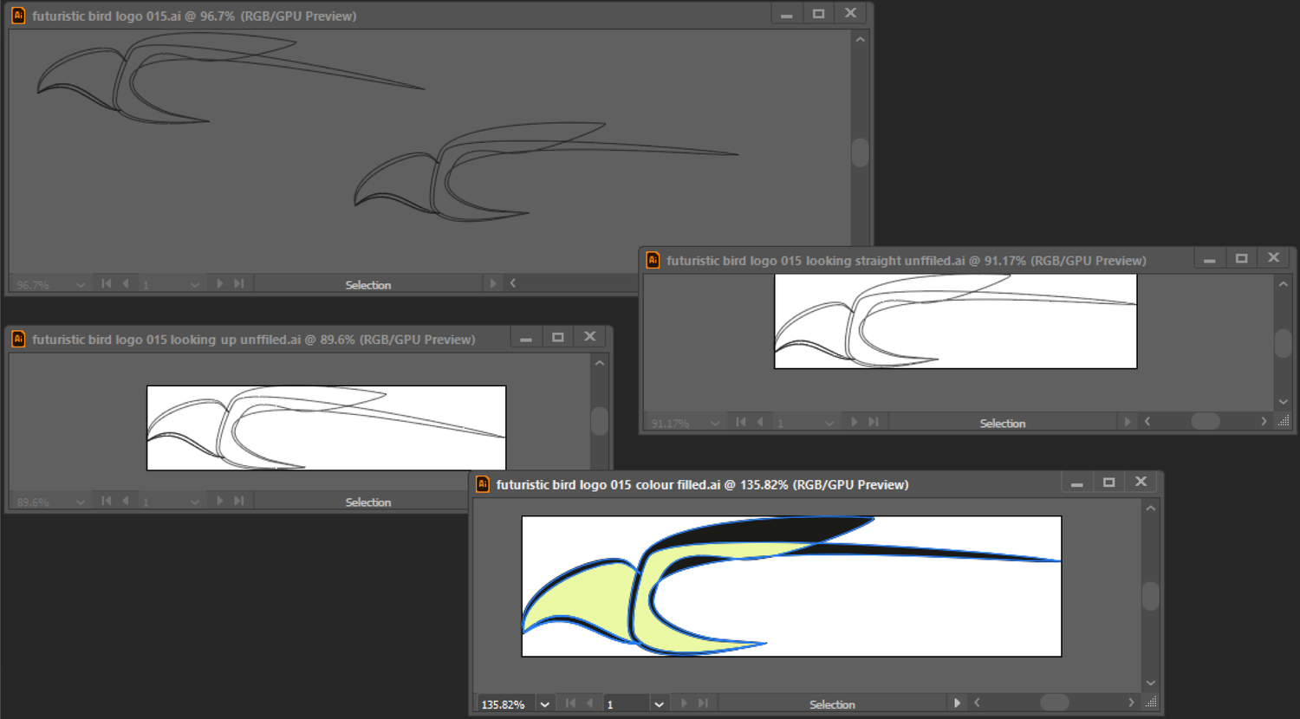Click Selection status label in colour filled window
The height and width of the screenshot is (719, 1300).
click(x=832, y=704)
